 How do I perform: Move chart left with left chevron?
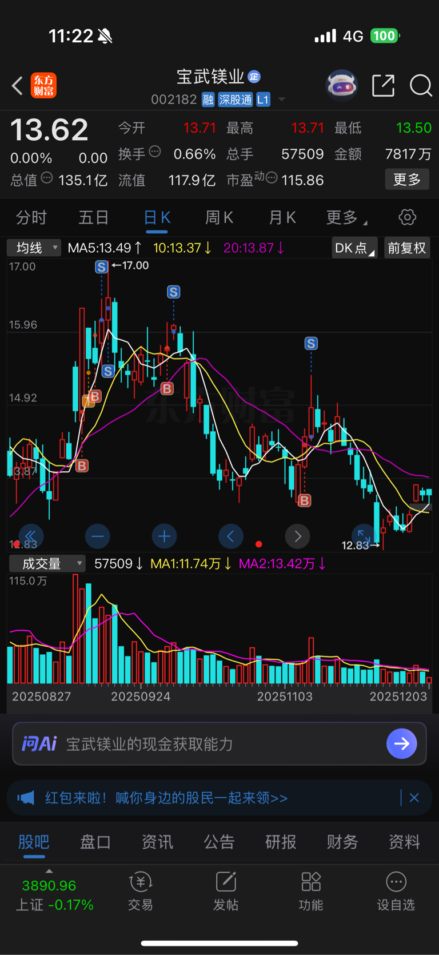(231, 536)
